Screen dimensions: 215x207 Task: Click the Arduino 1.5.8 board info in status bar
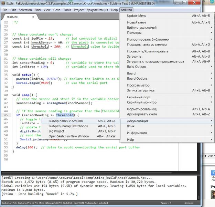point(55,203)
